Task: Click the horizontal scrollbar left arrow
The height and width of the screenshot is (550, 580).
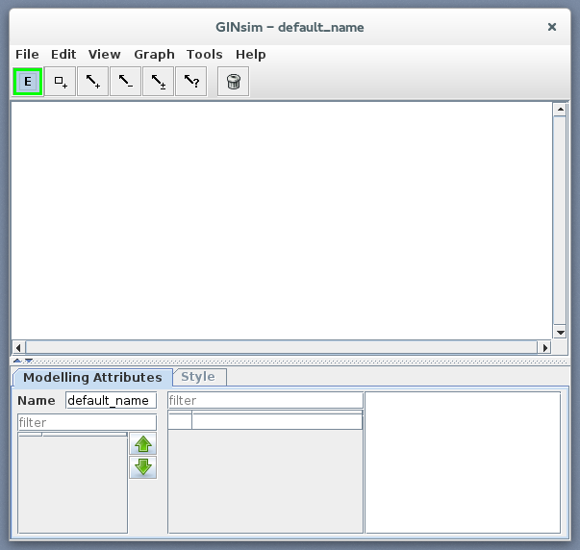Action: point(18,348)
